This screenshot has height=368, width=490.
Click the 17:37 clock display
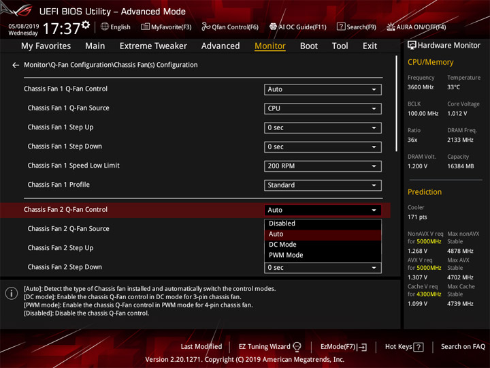click(x=61, y=29)
